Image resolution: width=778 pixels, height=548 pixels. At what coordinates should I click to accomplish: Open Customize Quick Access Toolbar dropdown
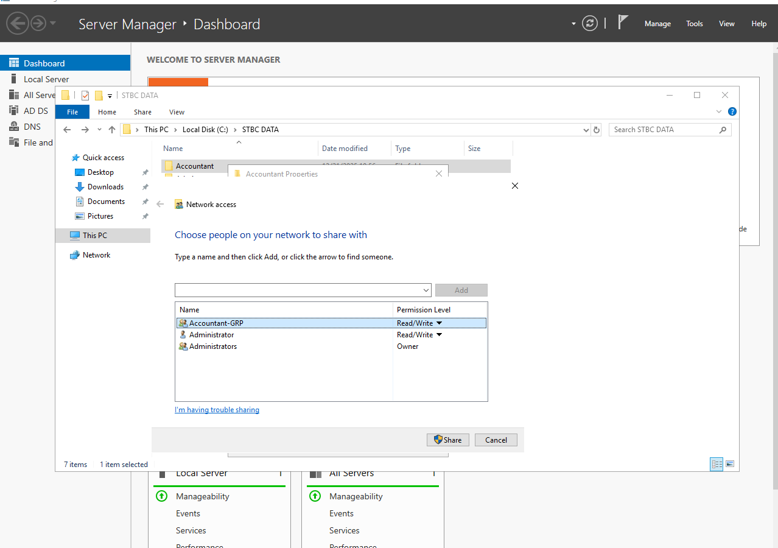tap(110, 96)
